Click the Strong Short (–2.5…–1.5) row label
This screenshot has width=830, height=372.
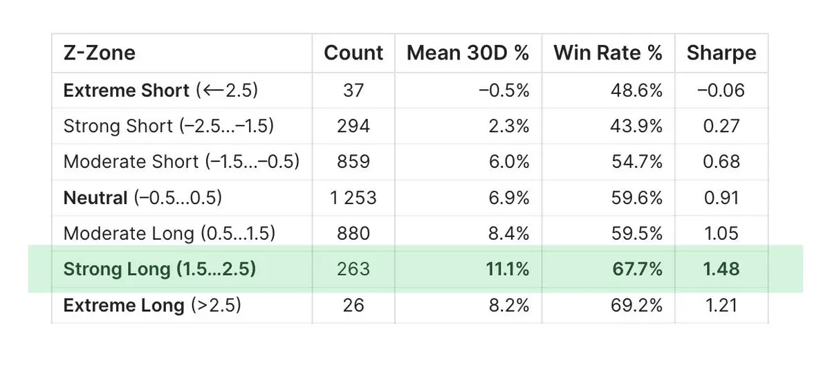click(x=168, y=126)
